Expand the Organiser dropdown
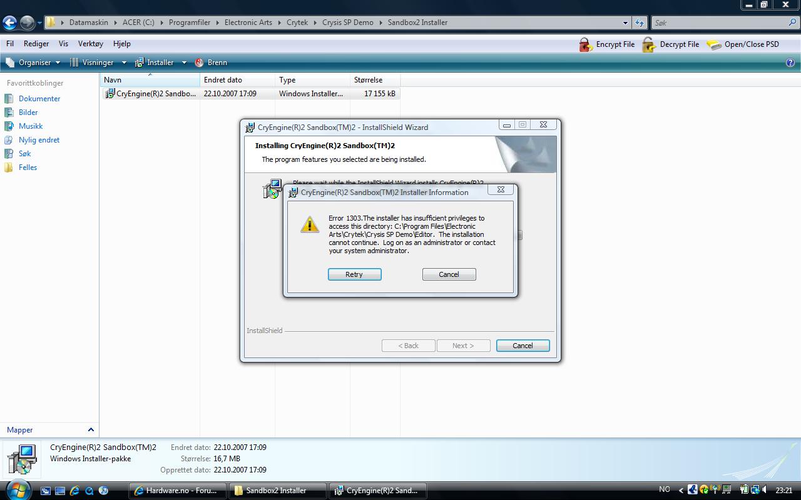 coord(33,62)
